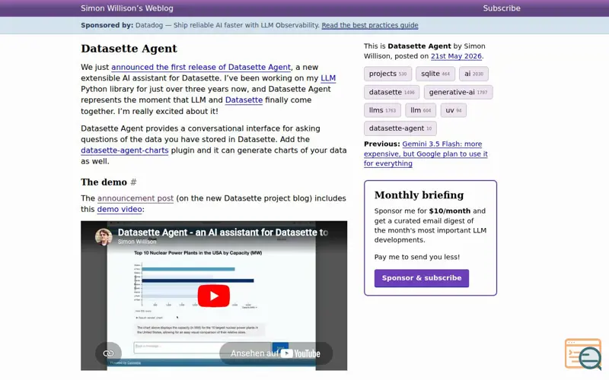Select the generative-ai tag
609x380 pixels.
[x=458, y=92]
